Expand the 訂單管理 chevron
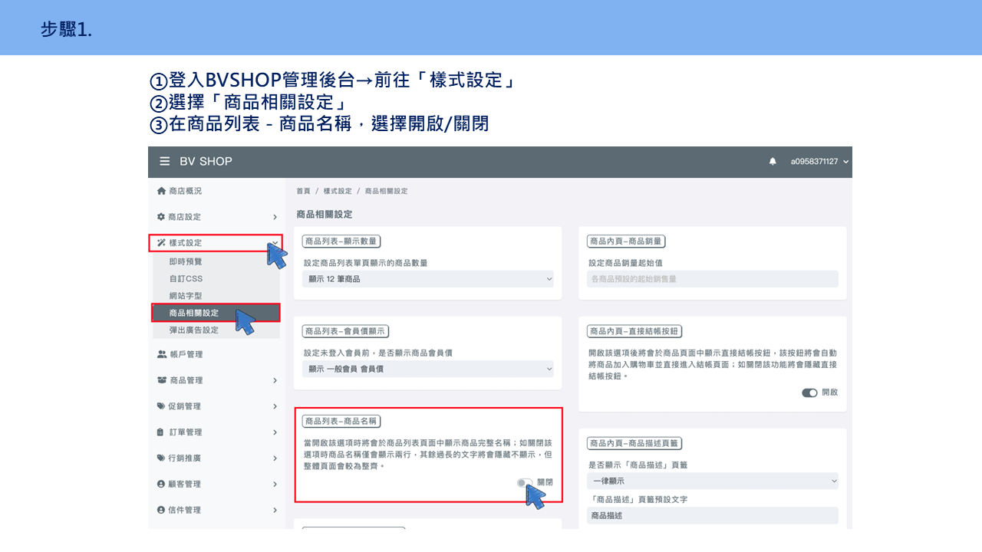The height and width of the screenshot is (552, 982). (275, 432)
